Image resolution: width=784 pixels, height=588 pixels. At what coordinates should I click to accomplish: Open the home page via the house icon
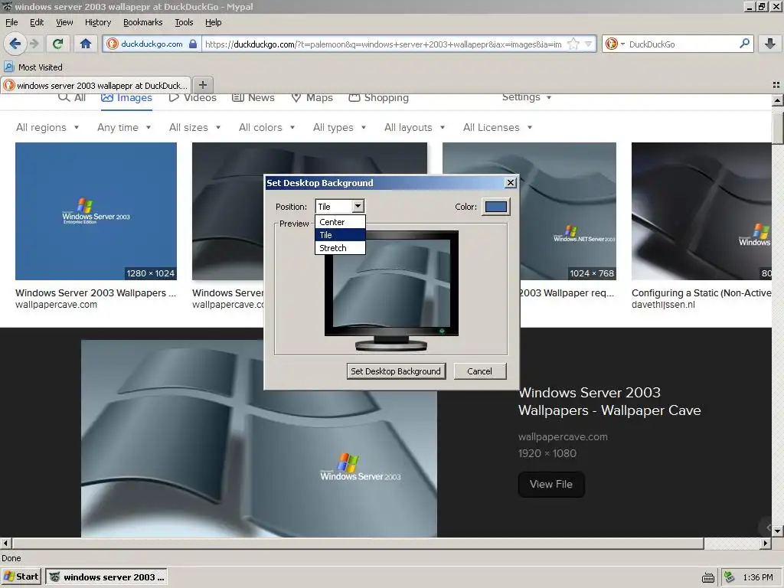pyautogui.click(x=86, y=44)
